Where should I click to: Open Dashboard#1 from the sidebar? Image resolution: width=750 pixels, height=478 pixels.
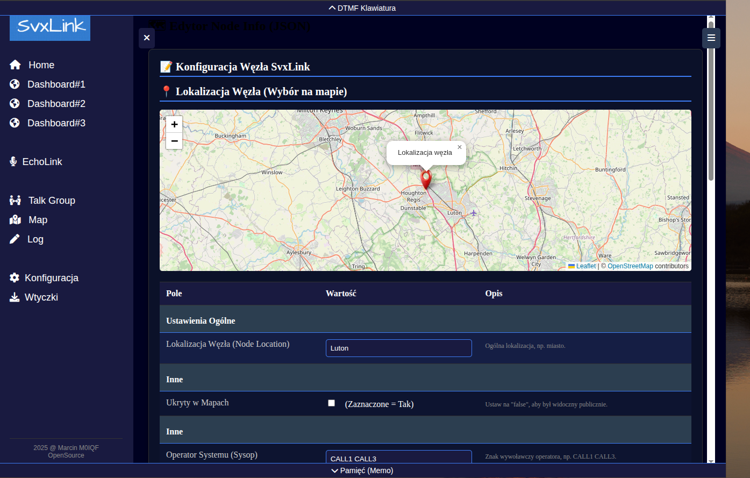pos(56,84)
